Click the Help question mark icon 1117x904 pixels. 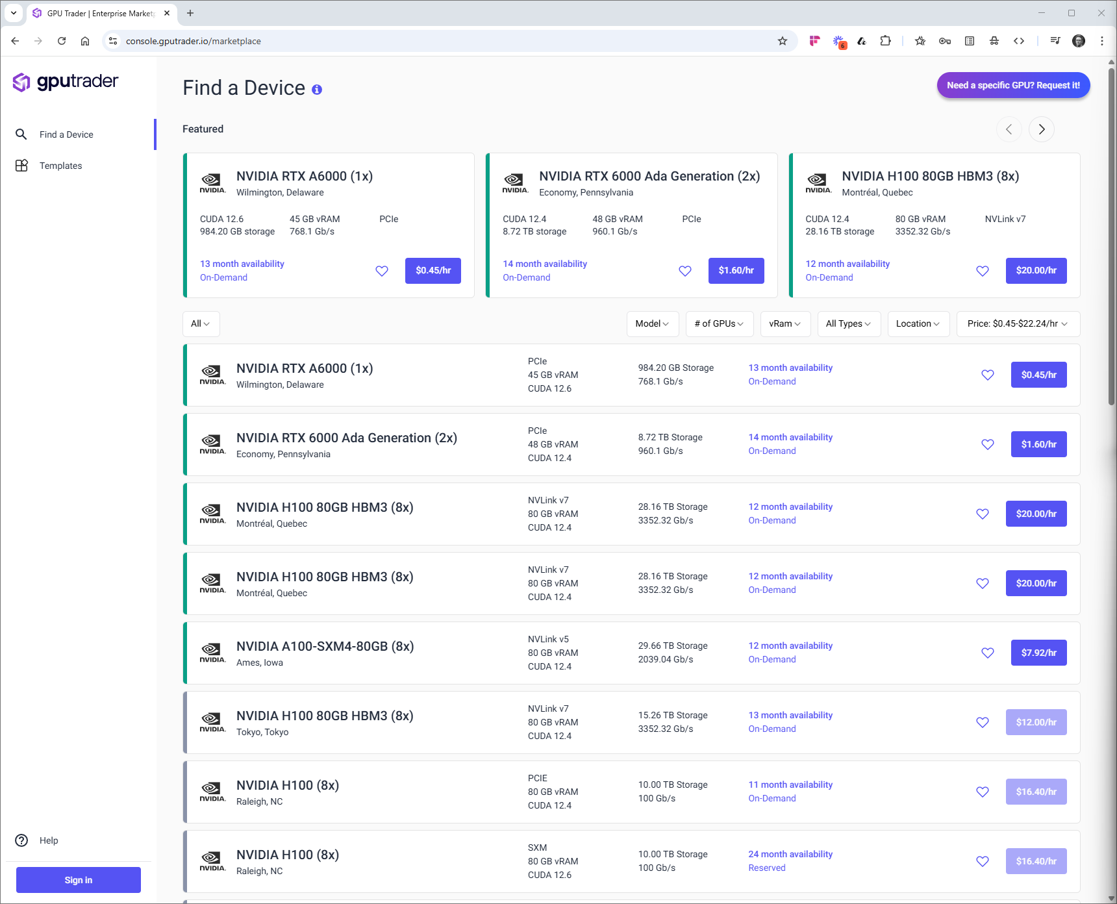21,840
